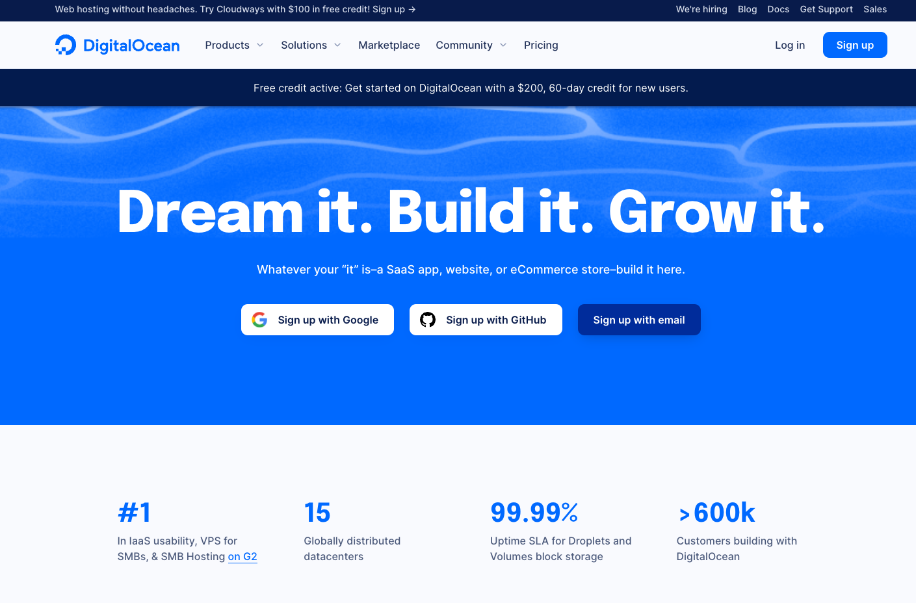
Task: Open the We're hiring link
Action: (701, 9)
